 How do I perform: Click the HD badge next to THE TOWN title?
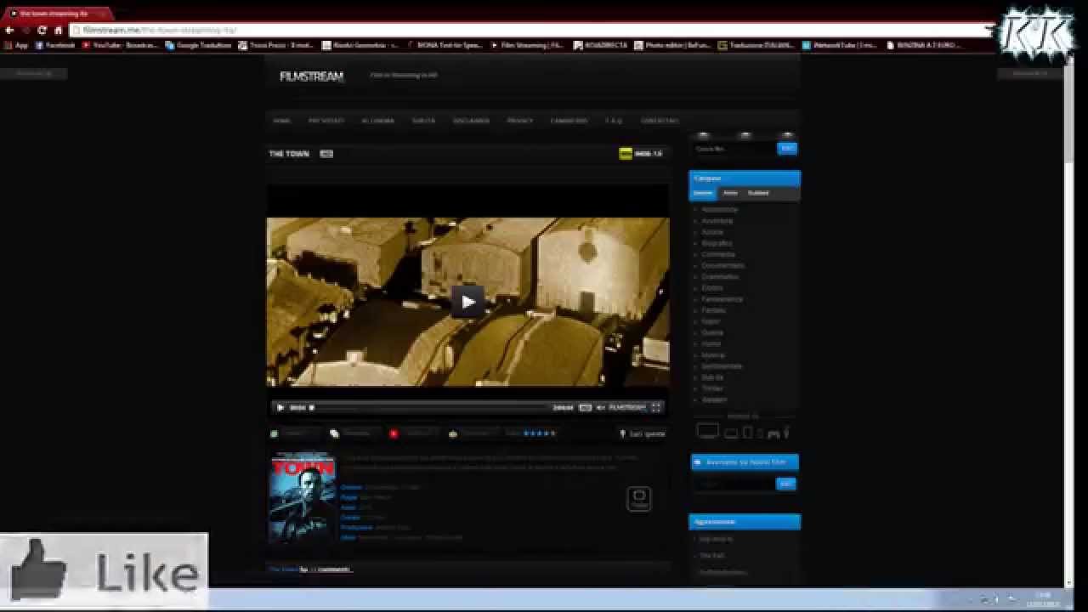(x=326, y=154)
